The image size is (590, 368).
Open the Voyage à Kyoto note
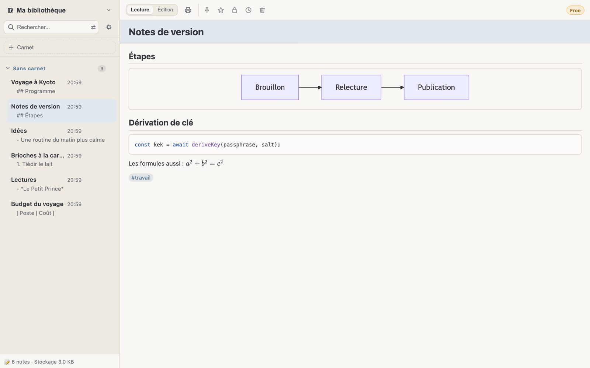click(62, 86)
